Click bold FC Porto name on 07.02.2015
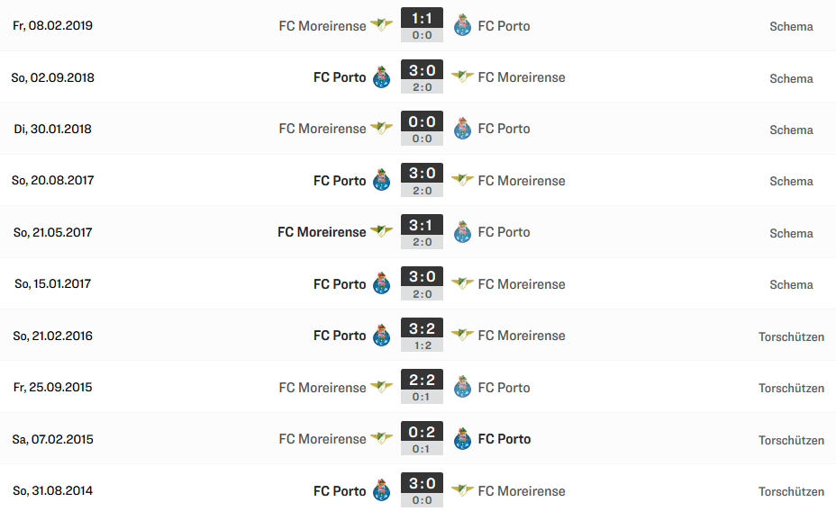 click(x=504, y=439)
